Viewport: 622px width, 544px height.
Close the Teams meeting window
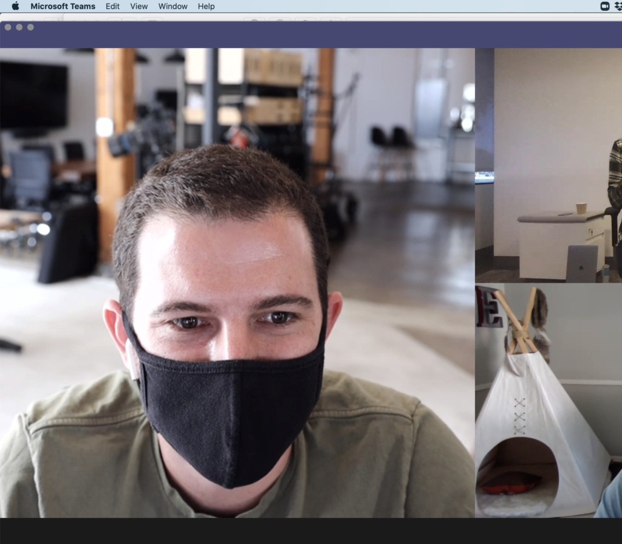coord(8,27)
